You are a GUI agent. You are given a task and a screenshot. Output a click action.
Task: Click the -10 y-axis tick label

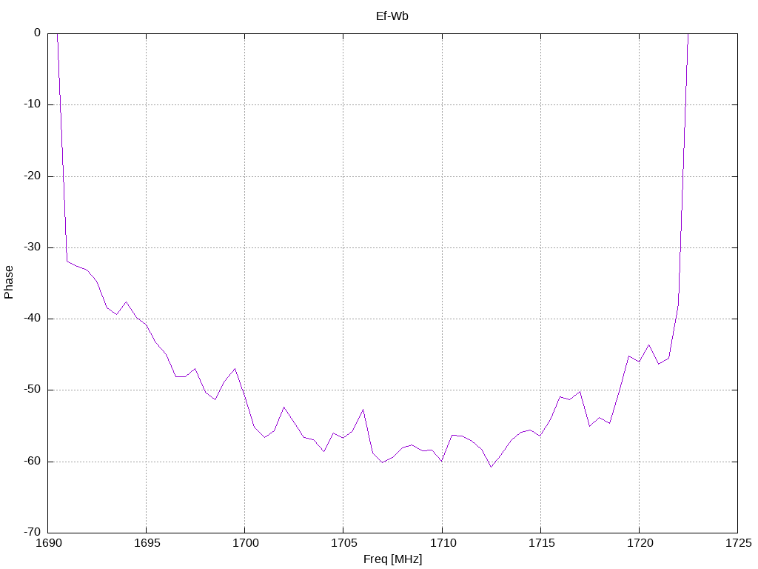33,104
